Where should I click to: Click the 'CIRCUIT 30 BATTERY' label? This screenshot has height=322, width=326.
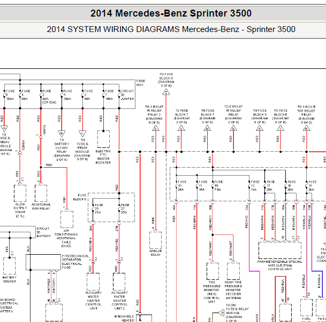44,232
